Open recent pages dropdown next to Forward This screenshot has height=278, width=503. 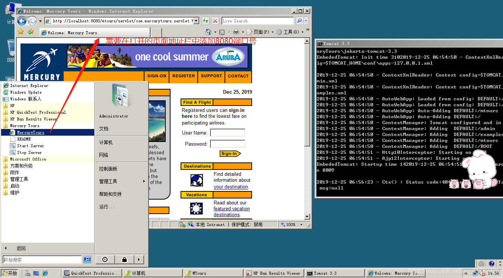[x=40, y=21]
